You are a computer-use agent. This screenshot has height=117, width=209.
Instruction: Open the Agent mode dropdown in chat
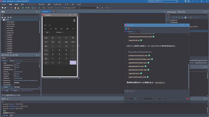[x=129, y=99]
